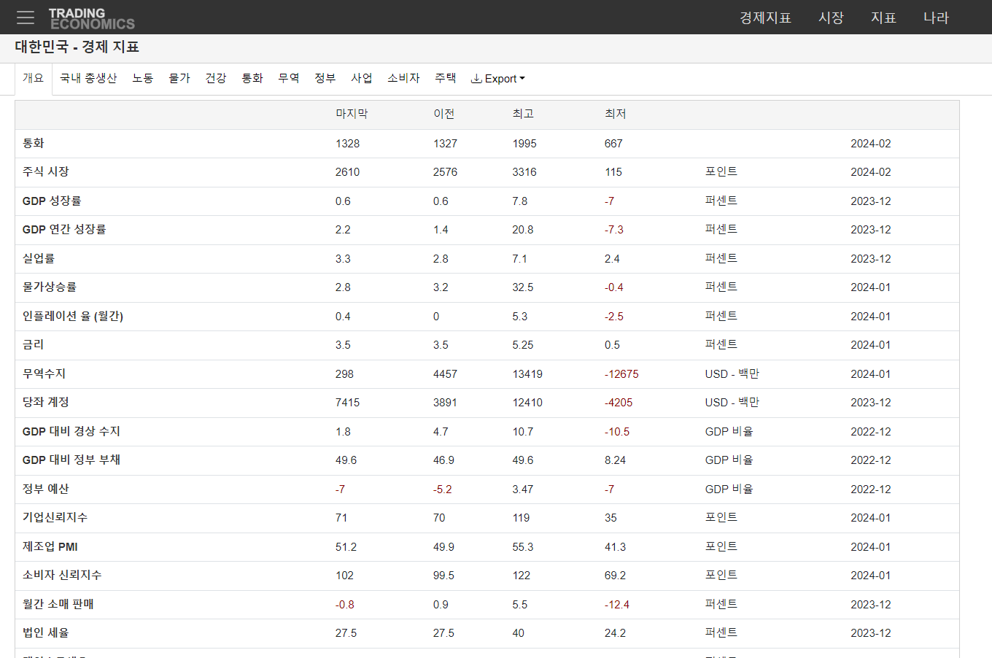Open the 인플레이션 율 (월간) link
992x658 pixels.
(x=73, y=316)
